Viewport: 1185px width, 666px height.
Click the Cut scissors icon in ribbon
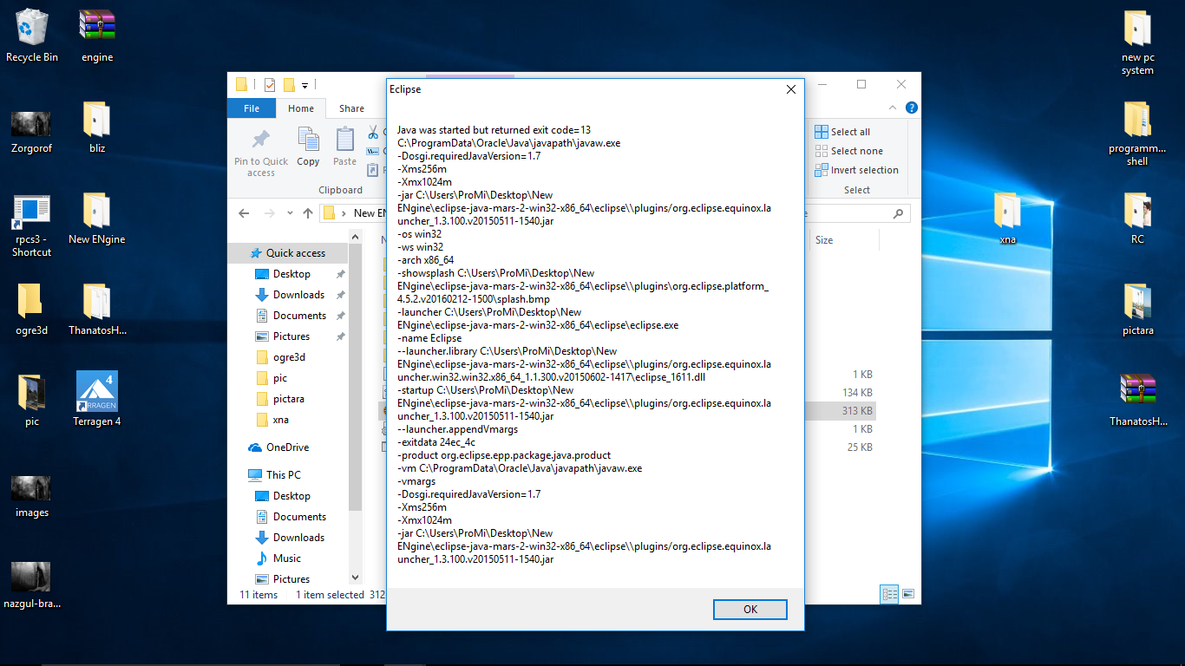point(373,133)
